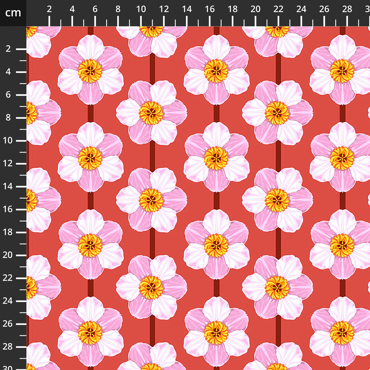Click the 28 cm mark on the top ruler
Viewport: 370px width, 370px height.
pyautogui.click(x=347, y=9)
